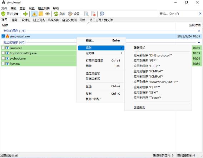203x158 pixels.
Task: Choose 编辑... in the context menu
Action: pyautogui.click(x=101, y=40)
